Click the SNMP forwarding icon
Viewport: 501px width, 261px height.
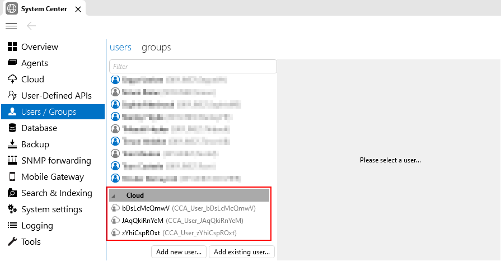point(12,160)
